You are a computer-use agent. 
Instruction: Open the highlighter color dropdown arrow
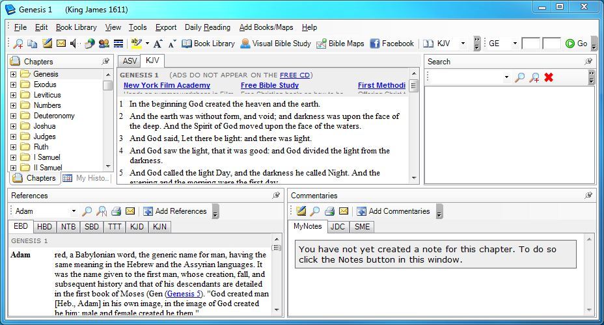click(x=147, y=44)
